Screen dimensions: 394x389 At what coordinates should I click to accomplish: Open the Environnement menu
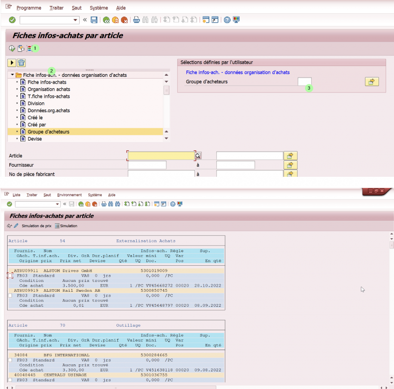tap(69, 195)
